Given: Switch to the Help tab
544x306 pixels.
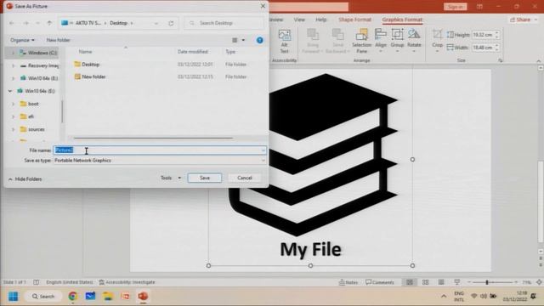Looking at the screenshot, I should [321, 20].
